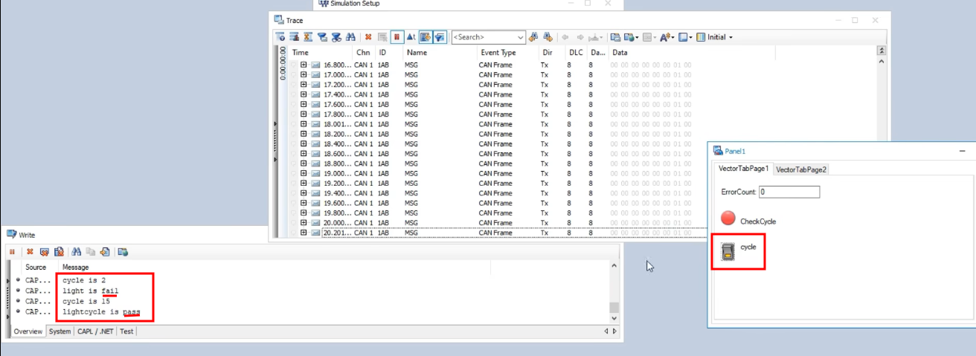Image resolution: width=976 pixels, height=356 pixels.
Task: Toggle relative time (Δt) mode in Trace
Action: [x=411, y=36]
